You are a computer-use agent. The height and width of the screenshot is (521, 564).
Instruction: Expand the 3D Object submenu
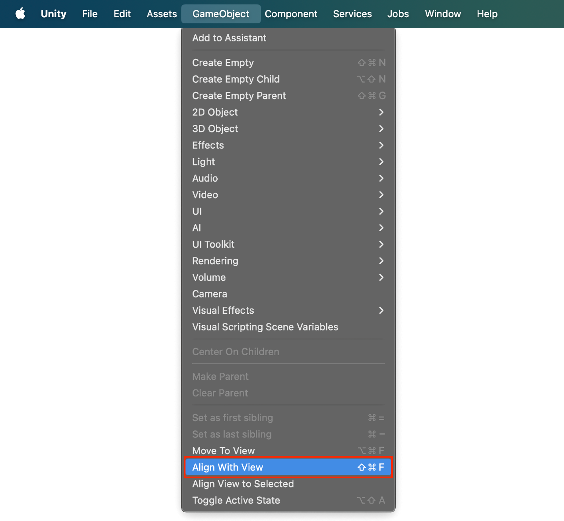click(x=288, y=128)
